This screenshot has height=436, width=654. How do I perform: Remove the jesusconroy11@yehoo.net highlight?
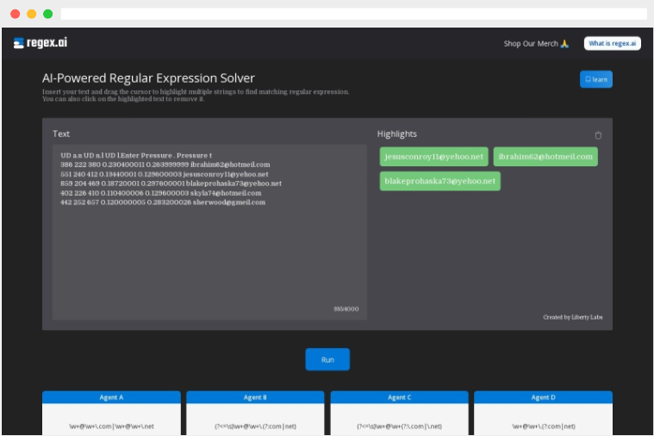point(433,157)
